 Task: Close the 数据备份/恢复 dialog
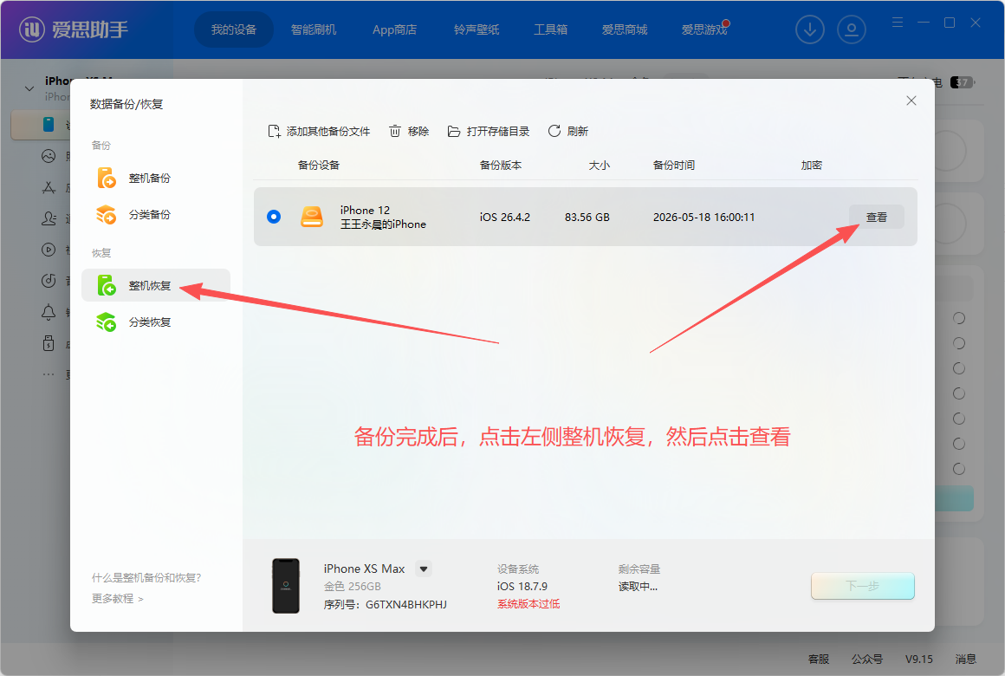[911, 101]
